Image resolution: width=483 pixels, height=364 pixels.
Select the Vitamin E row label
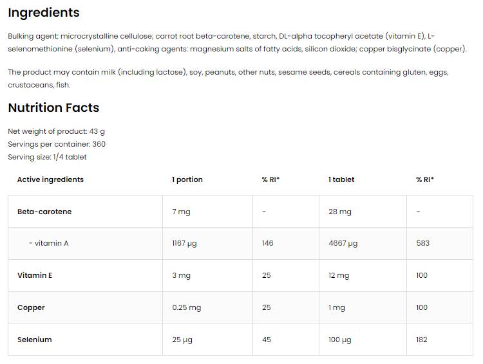coord(35,275)
